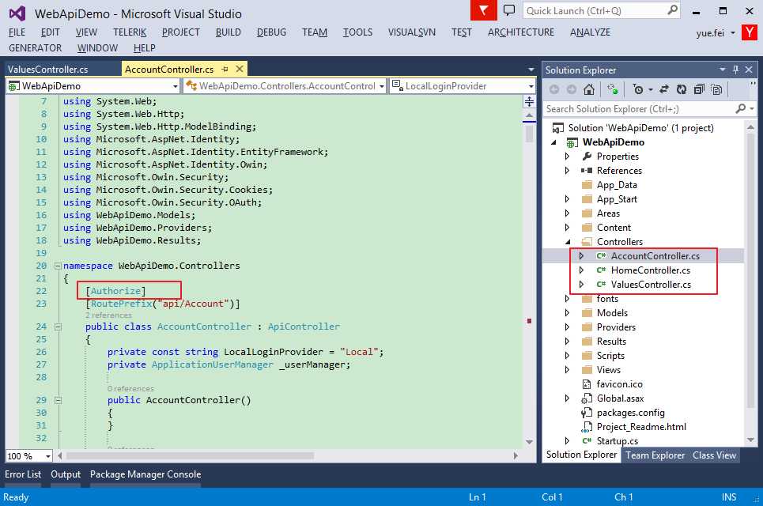Click the Quick Launch magnifier icon
This screenshot has width=763, height=506.
point(672,10)
